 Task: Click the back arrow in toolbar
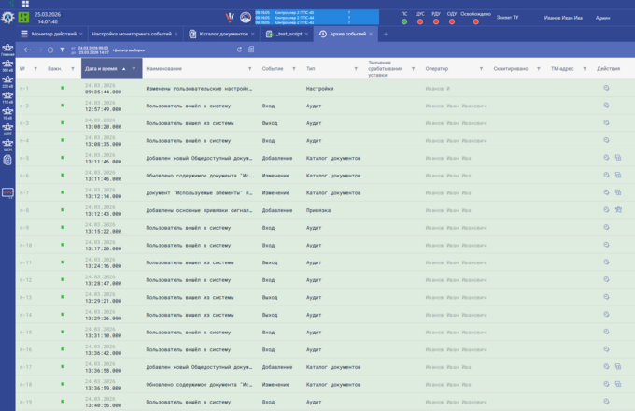tap(27, 50)
